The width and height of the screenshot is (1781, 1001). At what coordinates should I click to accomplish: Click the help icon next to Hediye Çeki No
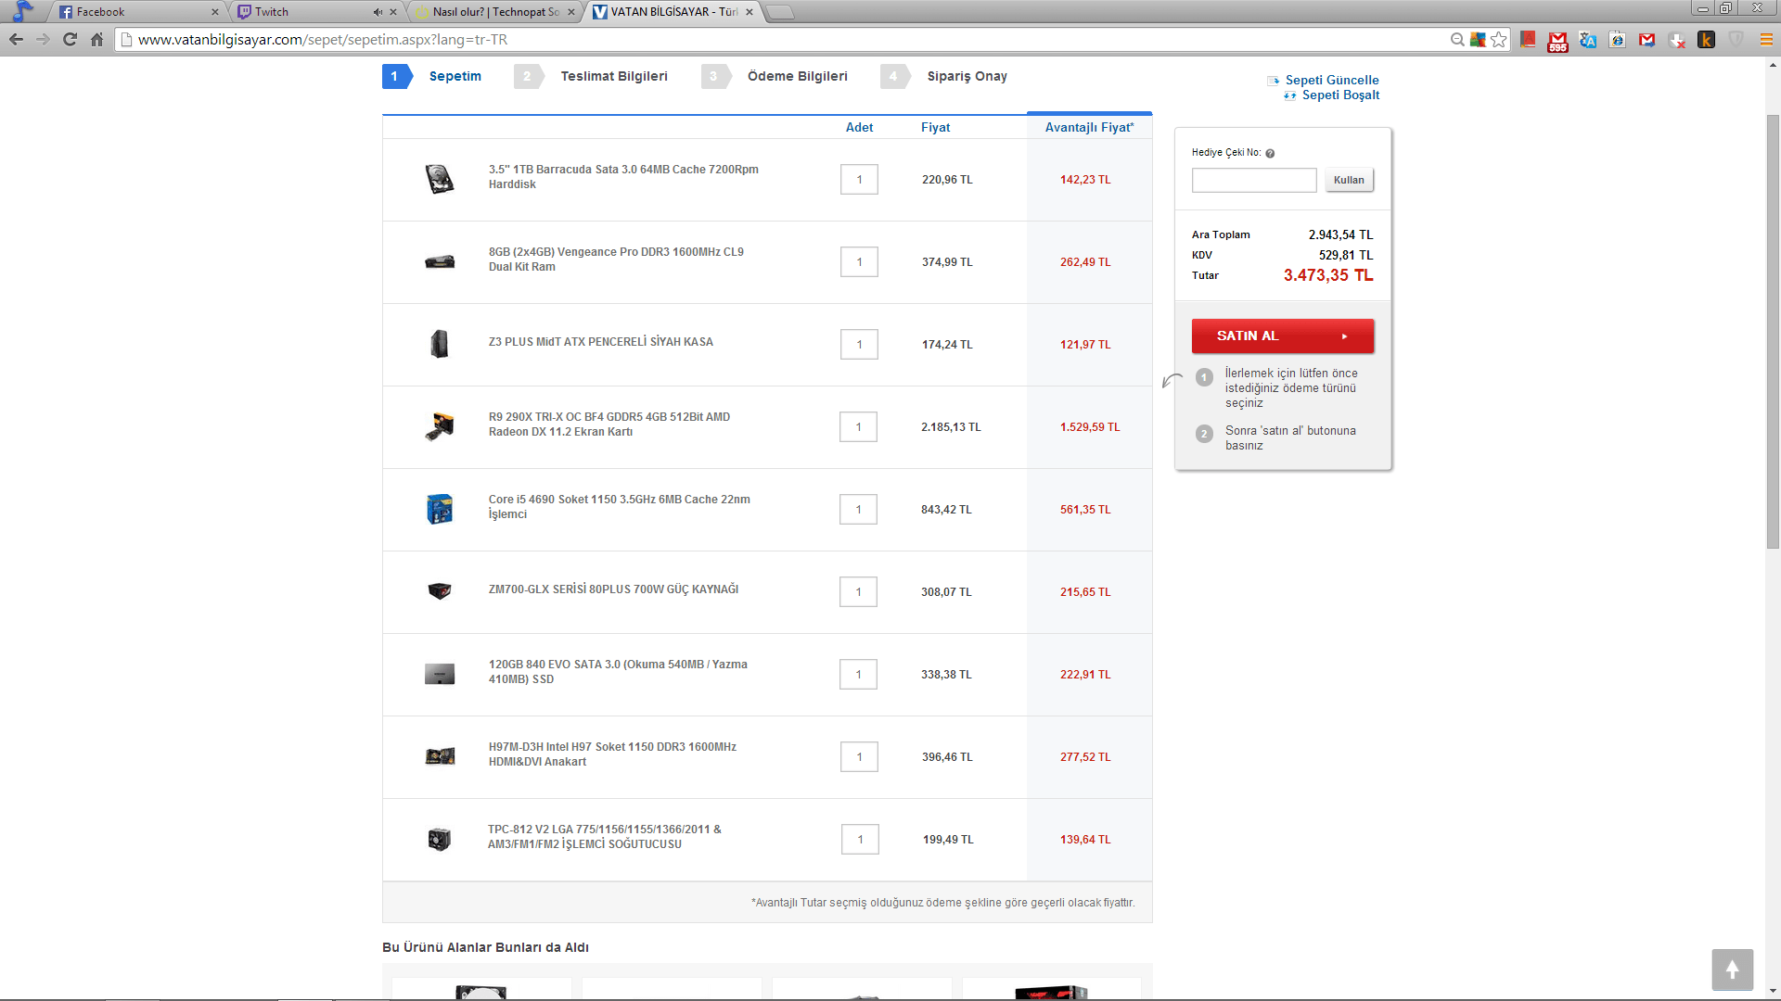1270,154
